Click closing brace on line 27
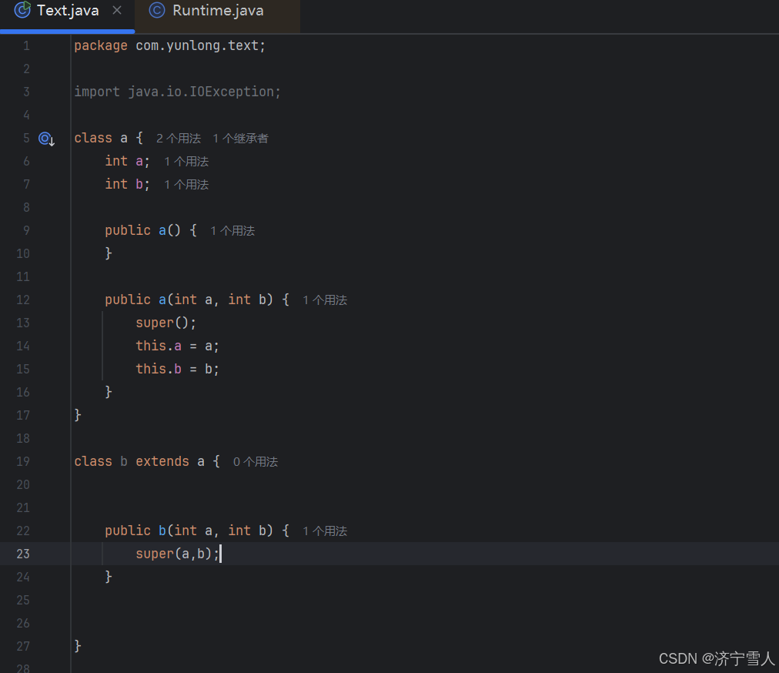The image size is (779, 673). [78, 646]
